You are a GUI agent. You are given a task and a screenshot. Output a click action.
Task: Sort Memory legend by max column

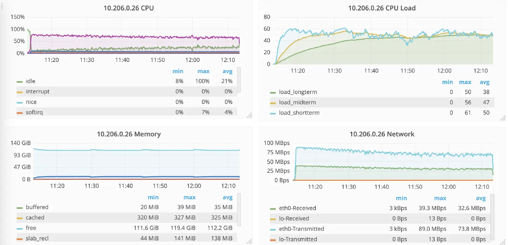click(190, 197)
